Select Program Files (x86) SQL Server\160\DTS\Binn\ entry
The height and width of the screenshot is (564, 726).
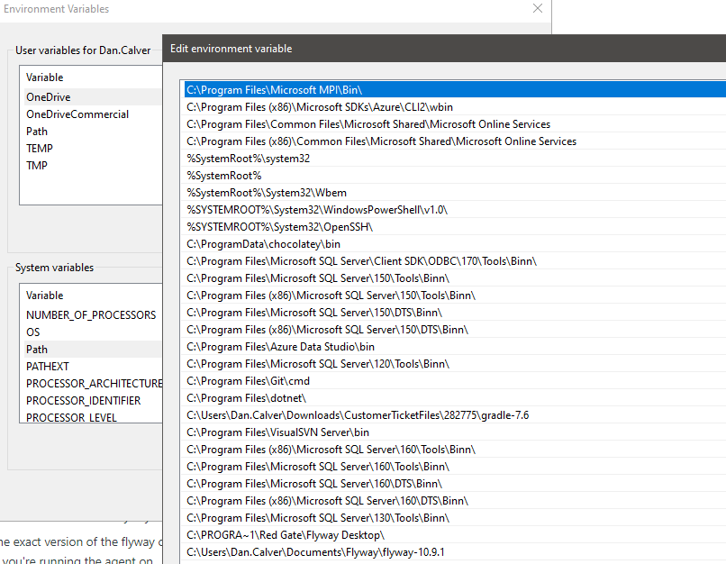[455, 501]
